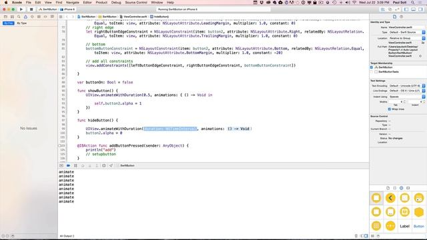Reveal full path in Finder arrow
The image size is (427, 240).
tap(420, 56)
